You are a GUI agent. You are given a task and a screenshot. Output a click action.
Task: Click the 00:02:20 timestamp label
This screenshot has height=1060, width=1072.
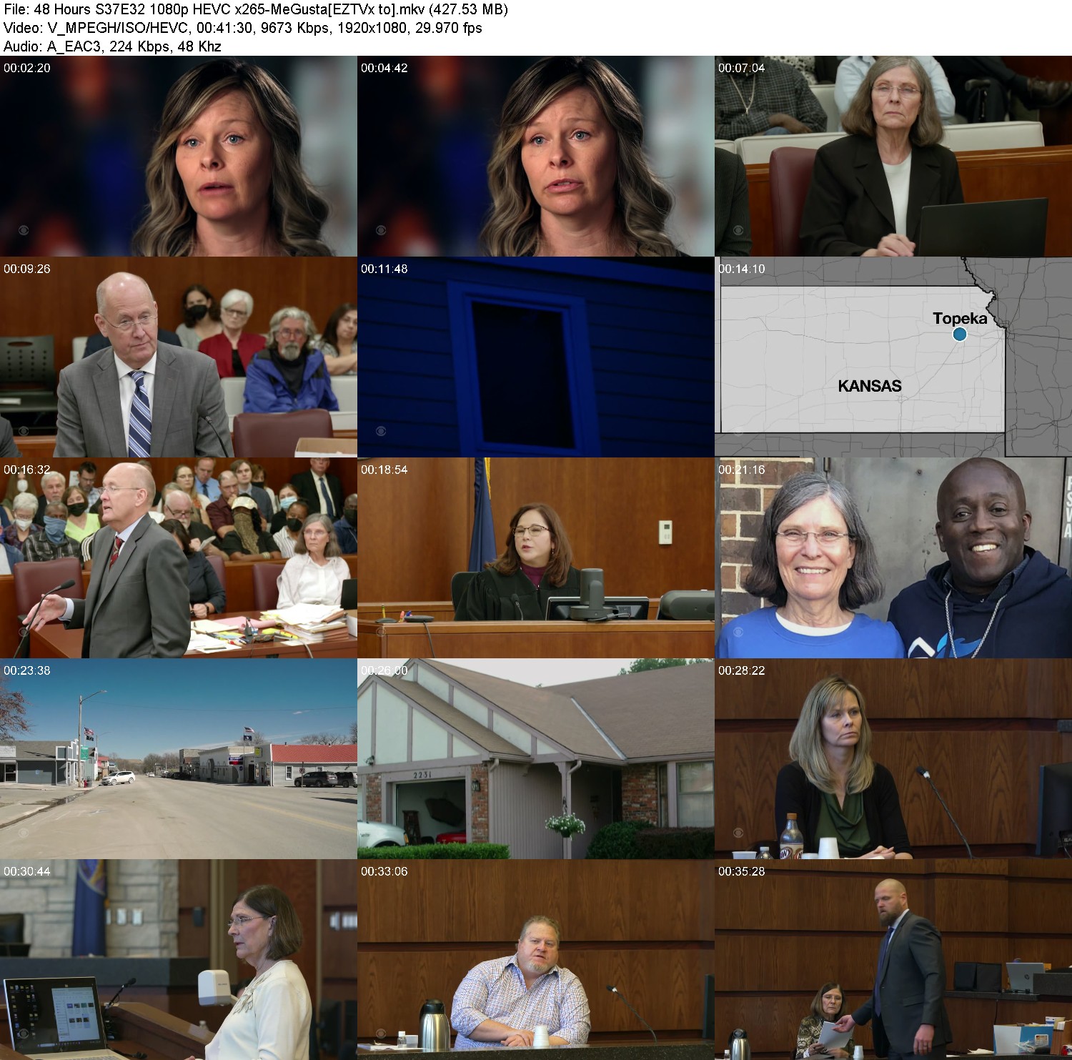27,68
